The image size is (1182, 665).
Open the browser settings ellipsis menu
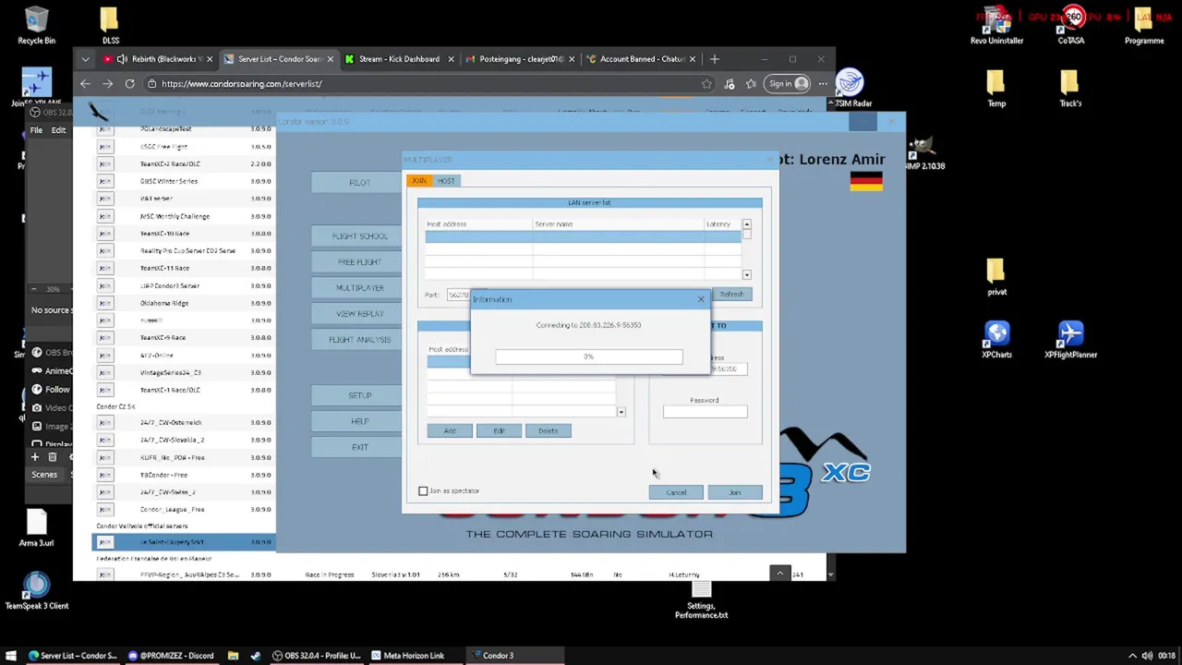(x=823, y=84)
